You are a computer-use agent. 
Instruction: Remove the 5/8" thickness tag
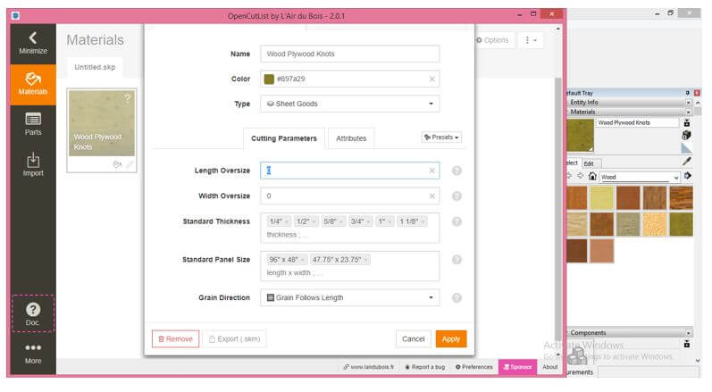click(341, 221)
